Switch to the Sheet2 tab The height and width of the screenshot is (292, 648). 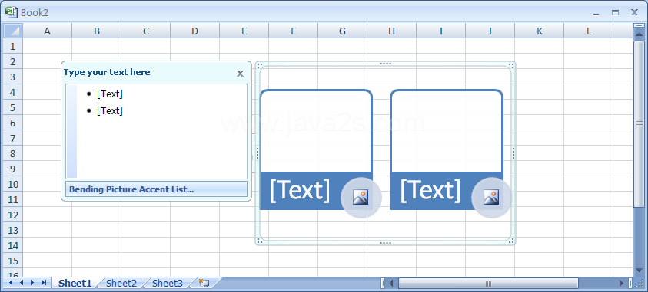[x=121, y=283]
